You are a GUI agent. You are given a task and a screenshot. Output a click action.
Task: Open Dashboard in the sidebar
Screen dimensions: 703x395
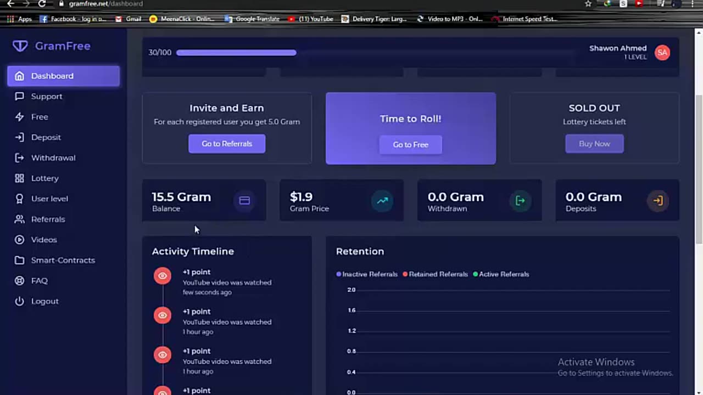(x=63, y=76)
